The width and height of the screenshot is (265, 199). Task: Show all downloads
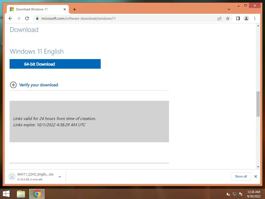pos(241,176)
